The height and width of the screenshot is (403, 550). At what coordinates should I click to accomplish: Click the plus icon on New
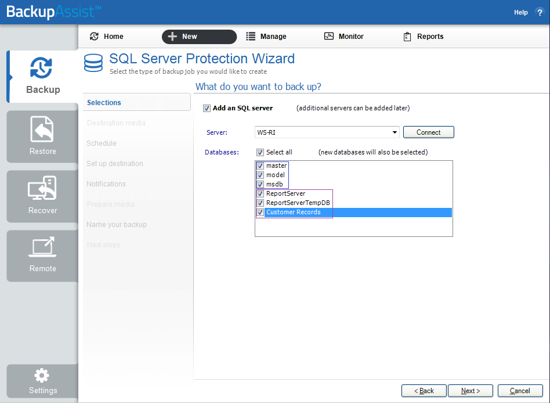[172, 37]
